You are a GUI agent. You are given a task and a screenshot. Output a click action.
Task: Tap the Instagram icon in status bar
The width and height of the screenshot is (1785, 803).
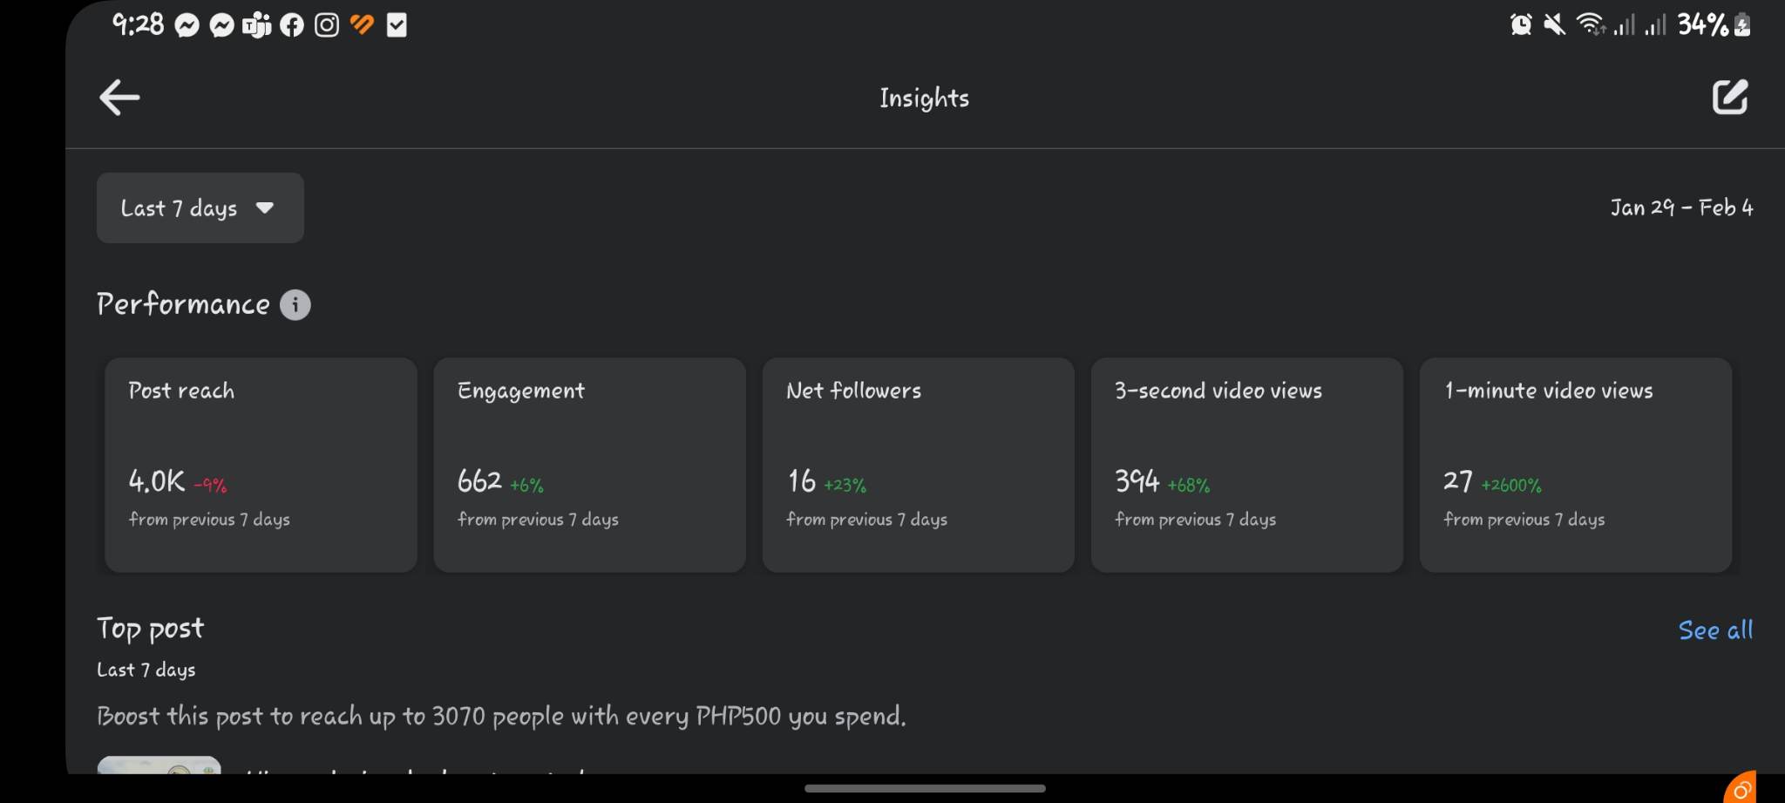coord(327,25)
